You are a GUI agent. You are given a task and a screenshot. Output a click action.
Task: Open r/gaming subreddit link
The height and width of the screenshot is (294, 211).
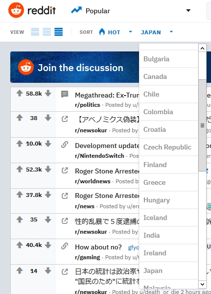click(x=87, y=257)
